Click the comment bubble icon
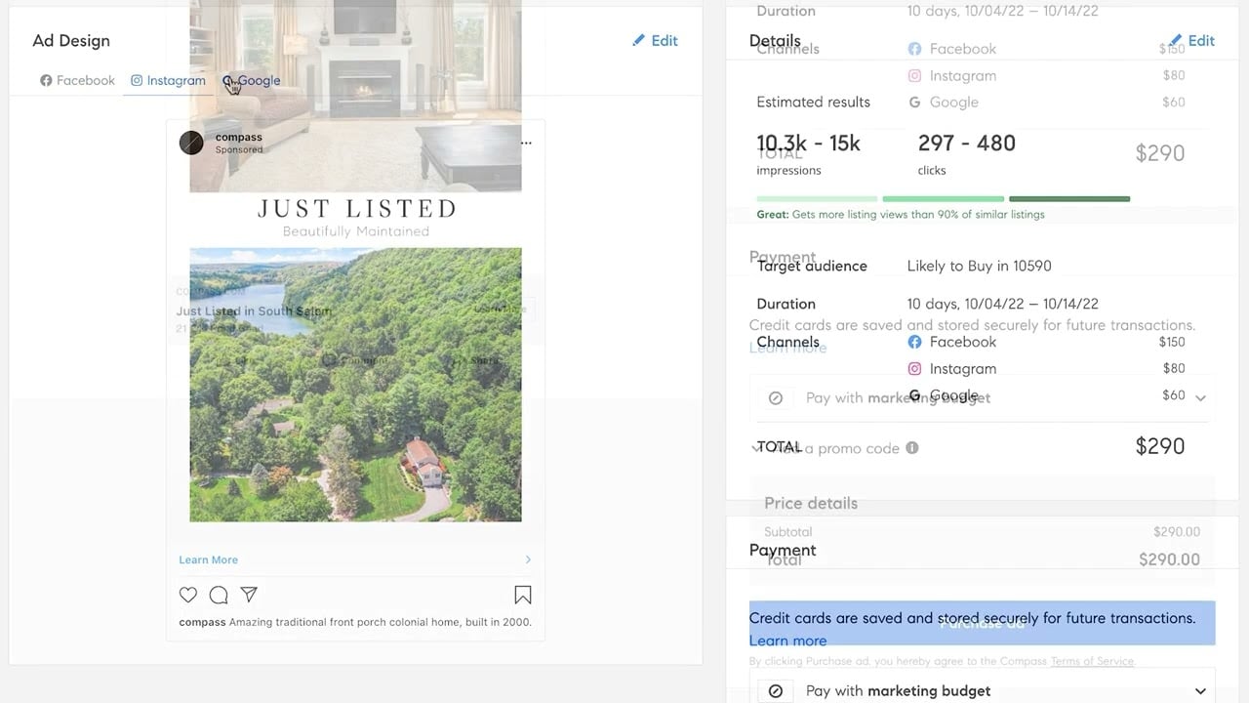 (x=219, y=595)
